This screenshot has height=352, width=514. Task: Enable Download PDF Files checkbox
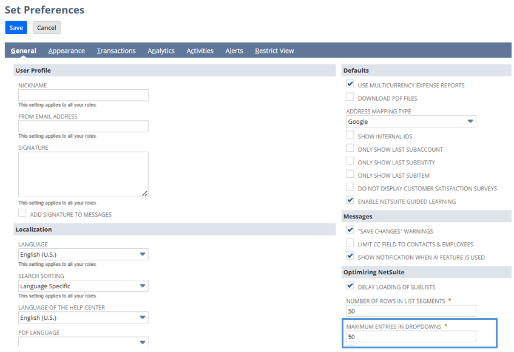click(x=350, y=97)
